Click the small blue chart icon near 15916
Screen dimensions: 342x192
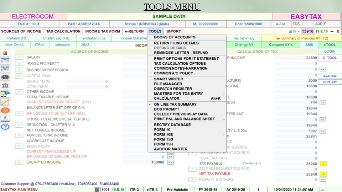click(290, 31)
